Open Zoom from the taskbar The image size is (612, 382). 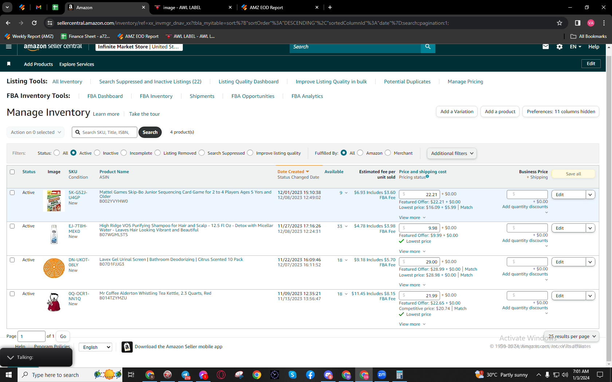click(x=382, y=375)
